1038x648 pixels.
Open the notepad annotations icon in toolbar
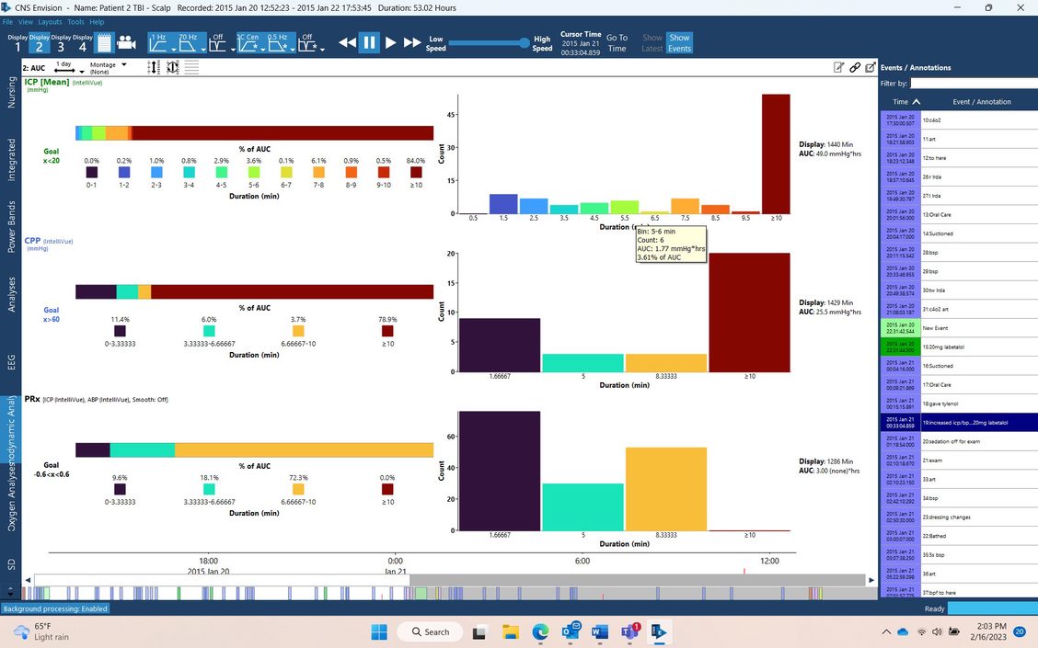[104, 42]
